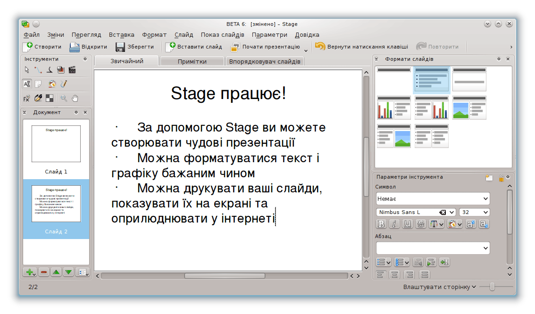Open the Вставка menu
The image size is (535, 314).
(x=121, y=34)
